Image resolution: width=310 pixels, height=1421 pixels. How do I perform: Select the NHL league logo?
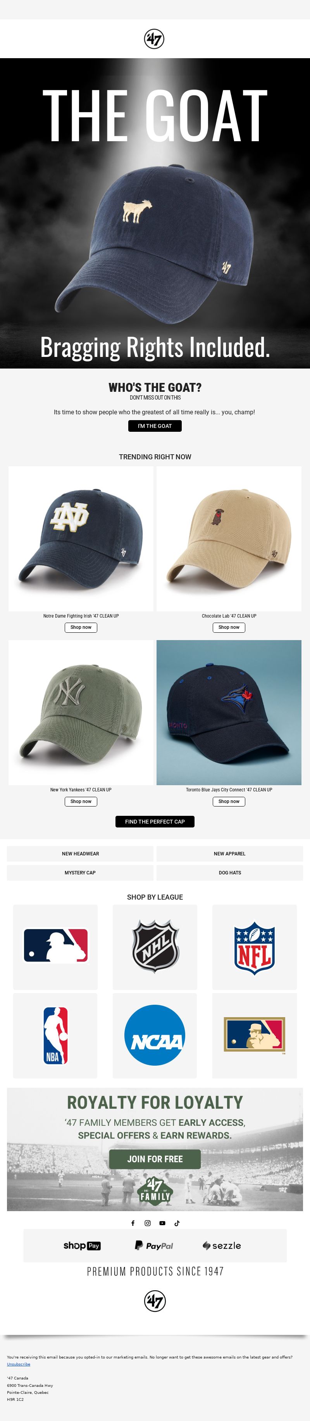(x=155, y=946)
